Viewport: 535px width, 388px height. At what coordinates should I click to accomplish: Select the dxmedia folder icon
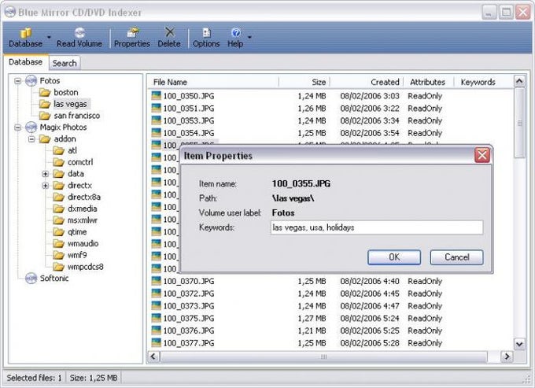click(59, 209)
